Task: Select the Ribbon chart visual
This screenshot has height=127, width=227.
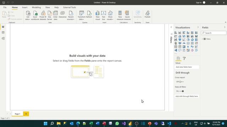Action: pos(196,36)
